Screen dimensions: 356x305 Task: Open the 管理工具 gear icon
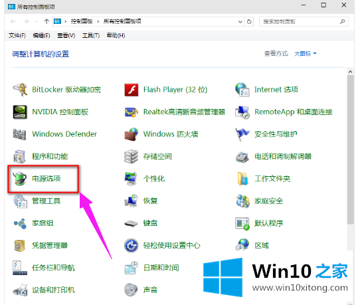tap(20, 201)
